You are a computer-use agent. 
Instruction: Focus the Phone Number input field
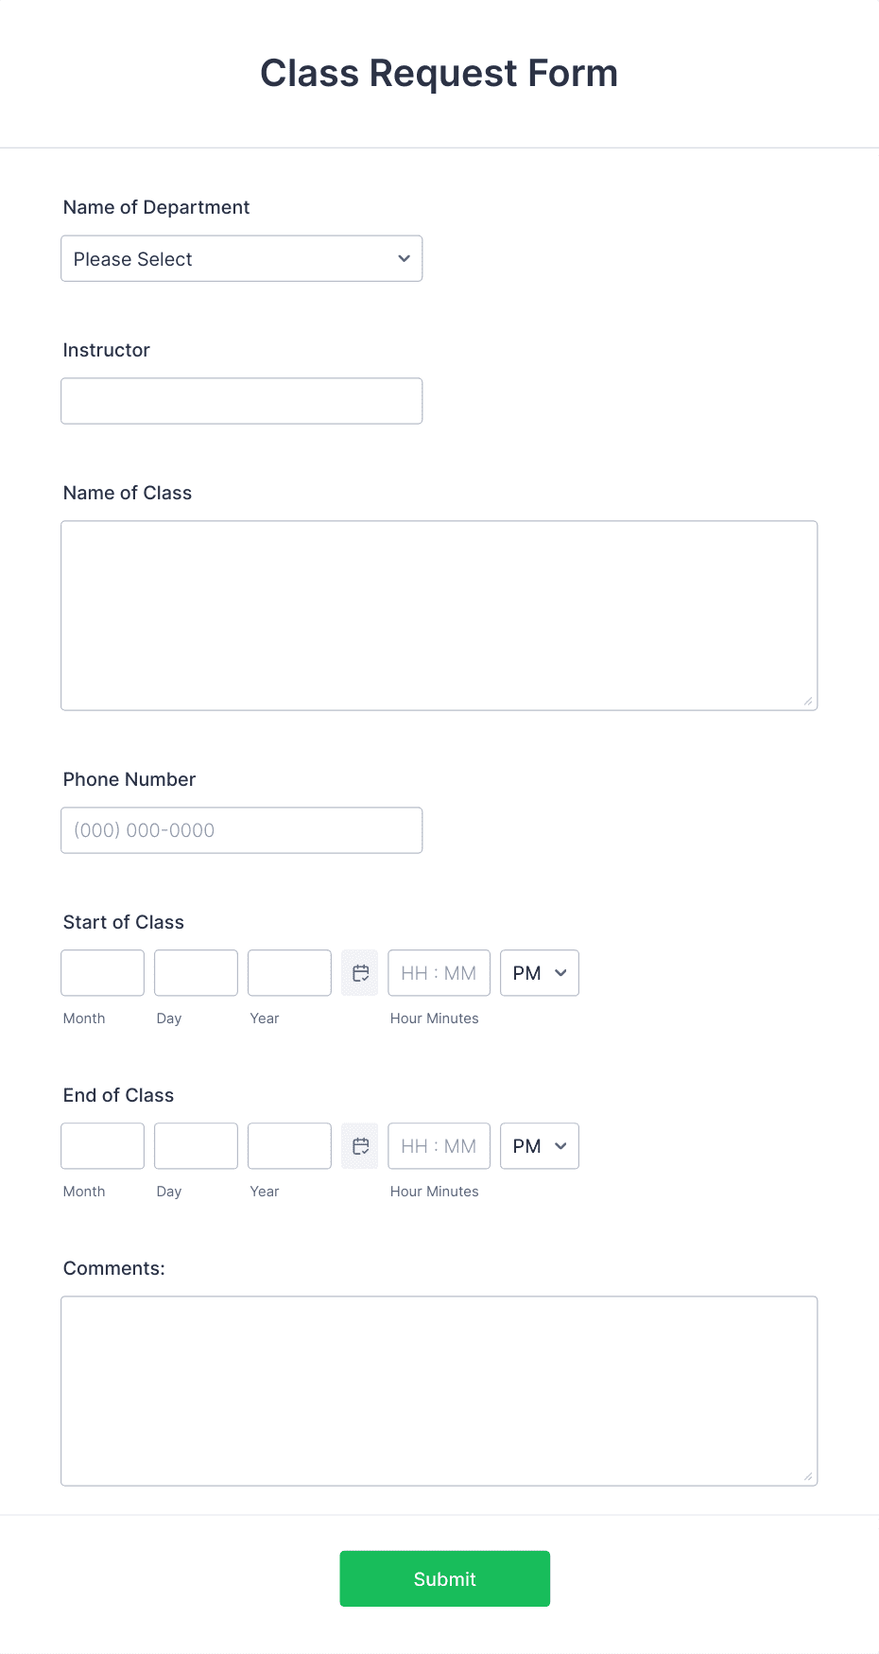241,829
